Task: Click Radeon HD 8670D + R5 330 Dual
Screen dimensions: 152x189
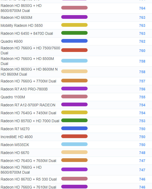Action: pos(29,179)
